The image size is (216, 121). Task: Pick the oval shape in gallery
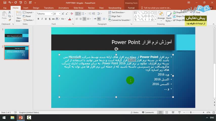coord(149,13)
